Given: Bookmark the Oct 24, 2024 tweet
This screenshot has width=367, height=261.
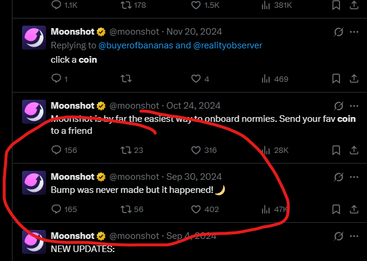Looking at the screenshot, I should (336, 150).
